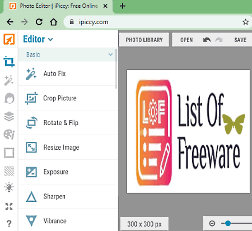Open the paint palette sidebar icon
This screenshot has height=231, width=252.
9,135
